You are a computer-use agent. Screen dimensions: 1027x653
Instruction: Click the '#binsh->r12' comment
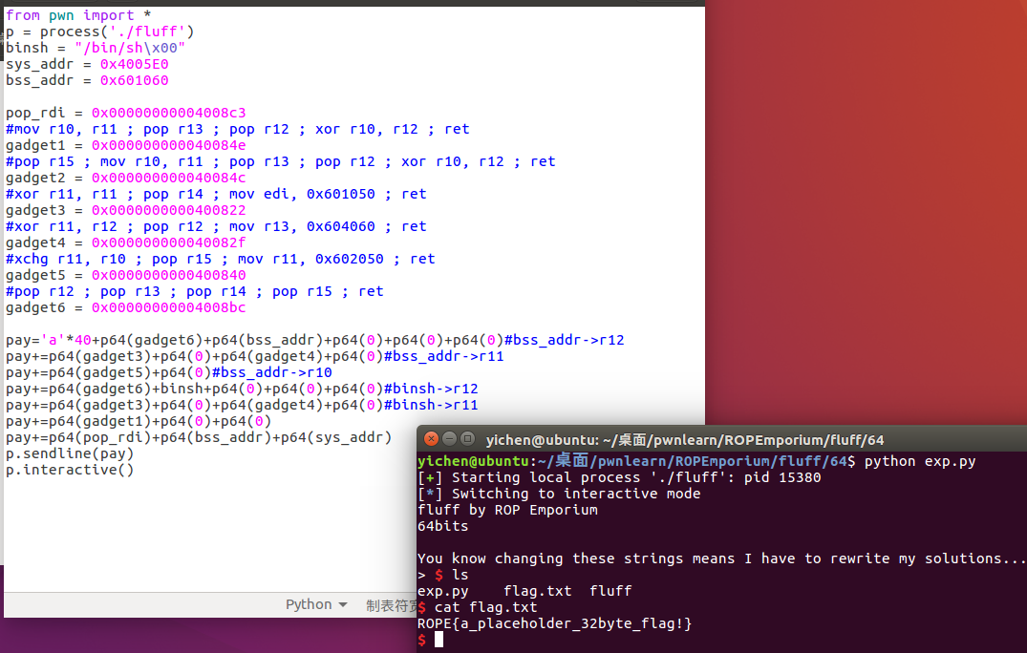tap(431, 389)
